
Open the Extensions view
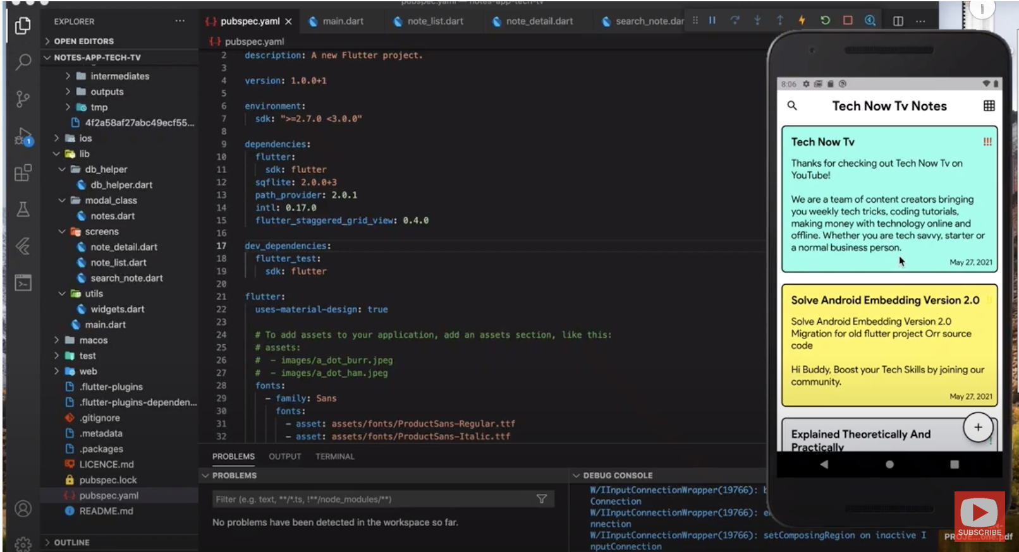coord(23,173)
